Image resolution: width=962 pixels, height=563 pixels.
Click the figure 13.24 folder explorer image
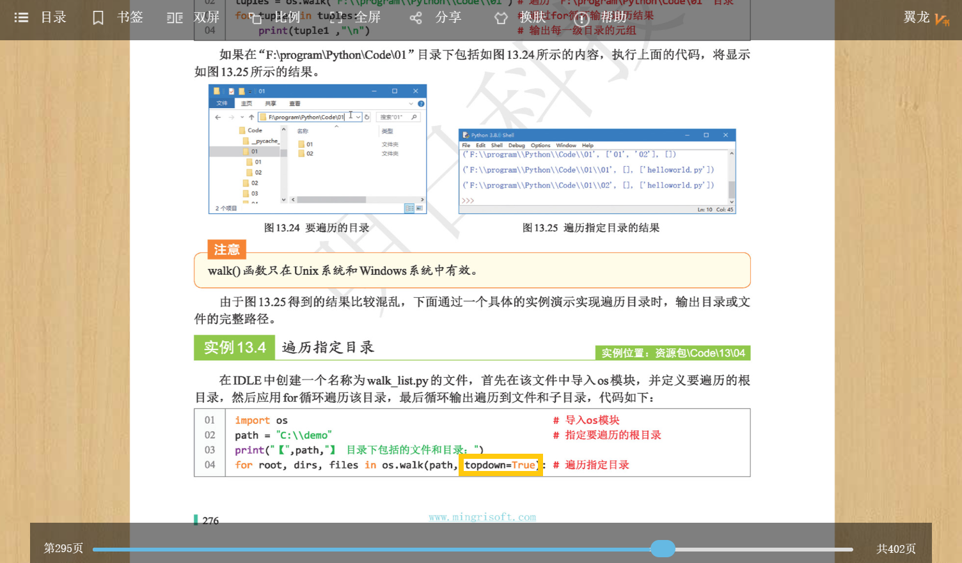[317, 150]
